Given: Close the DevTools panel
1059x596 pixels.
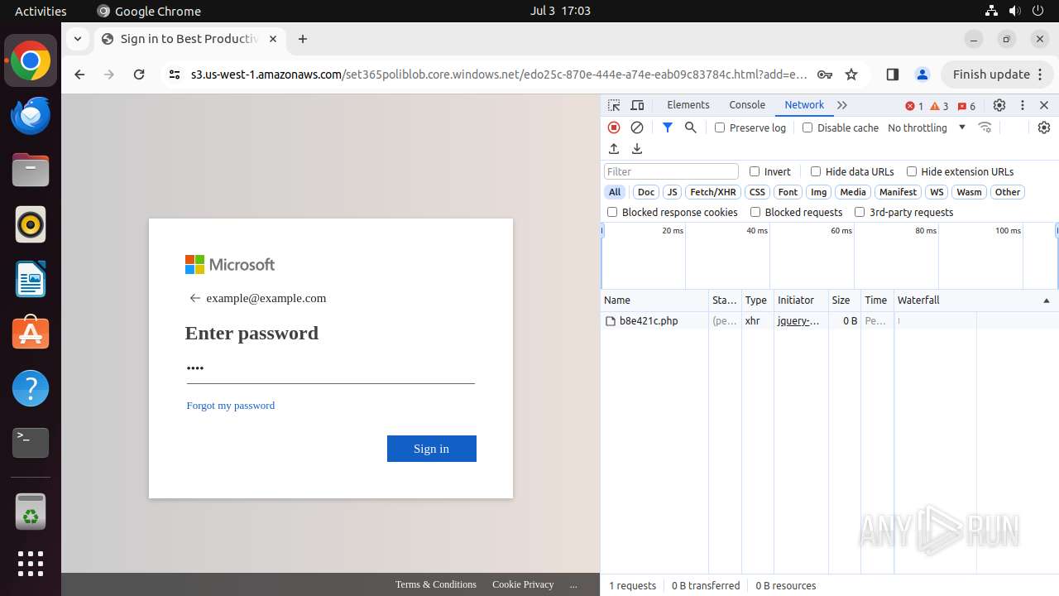Looking at the screenshot, I should click(x=1044, y=105).
